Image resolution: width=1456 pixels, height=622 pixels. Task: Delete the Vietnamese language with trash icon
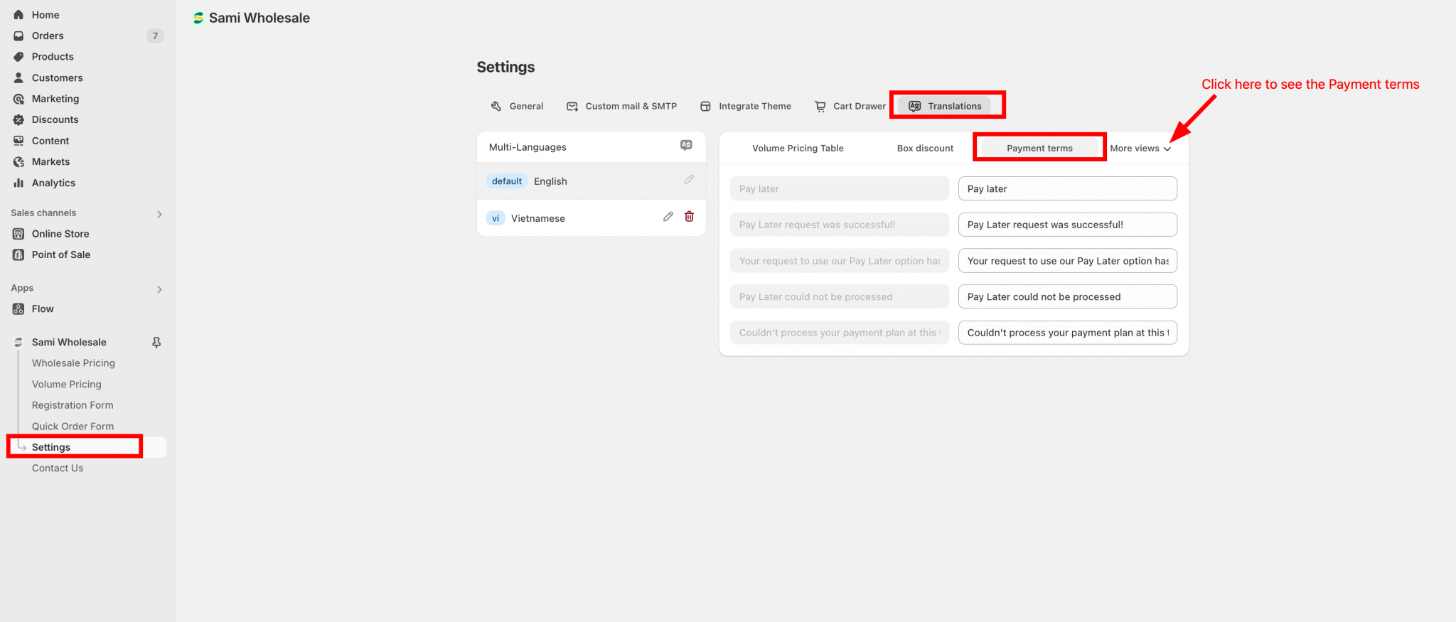[689, 217]
